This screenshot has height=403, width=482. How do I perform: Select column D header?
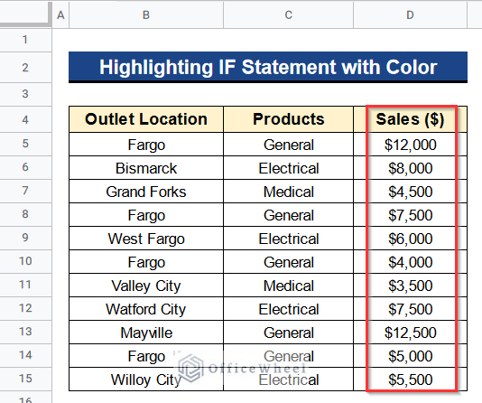(x=410, y=14)
